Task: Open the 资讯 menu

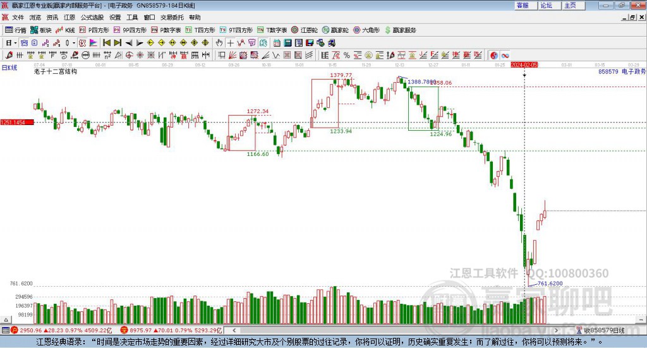Action: pos(52,17)
